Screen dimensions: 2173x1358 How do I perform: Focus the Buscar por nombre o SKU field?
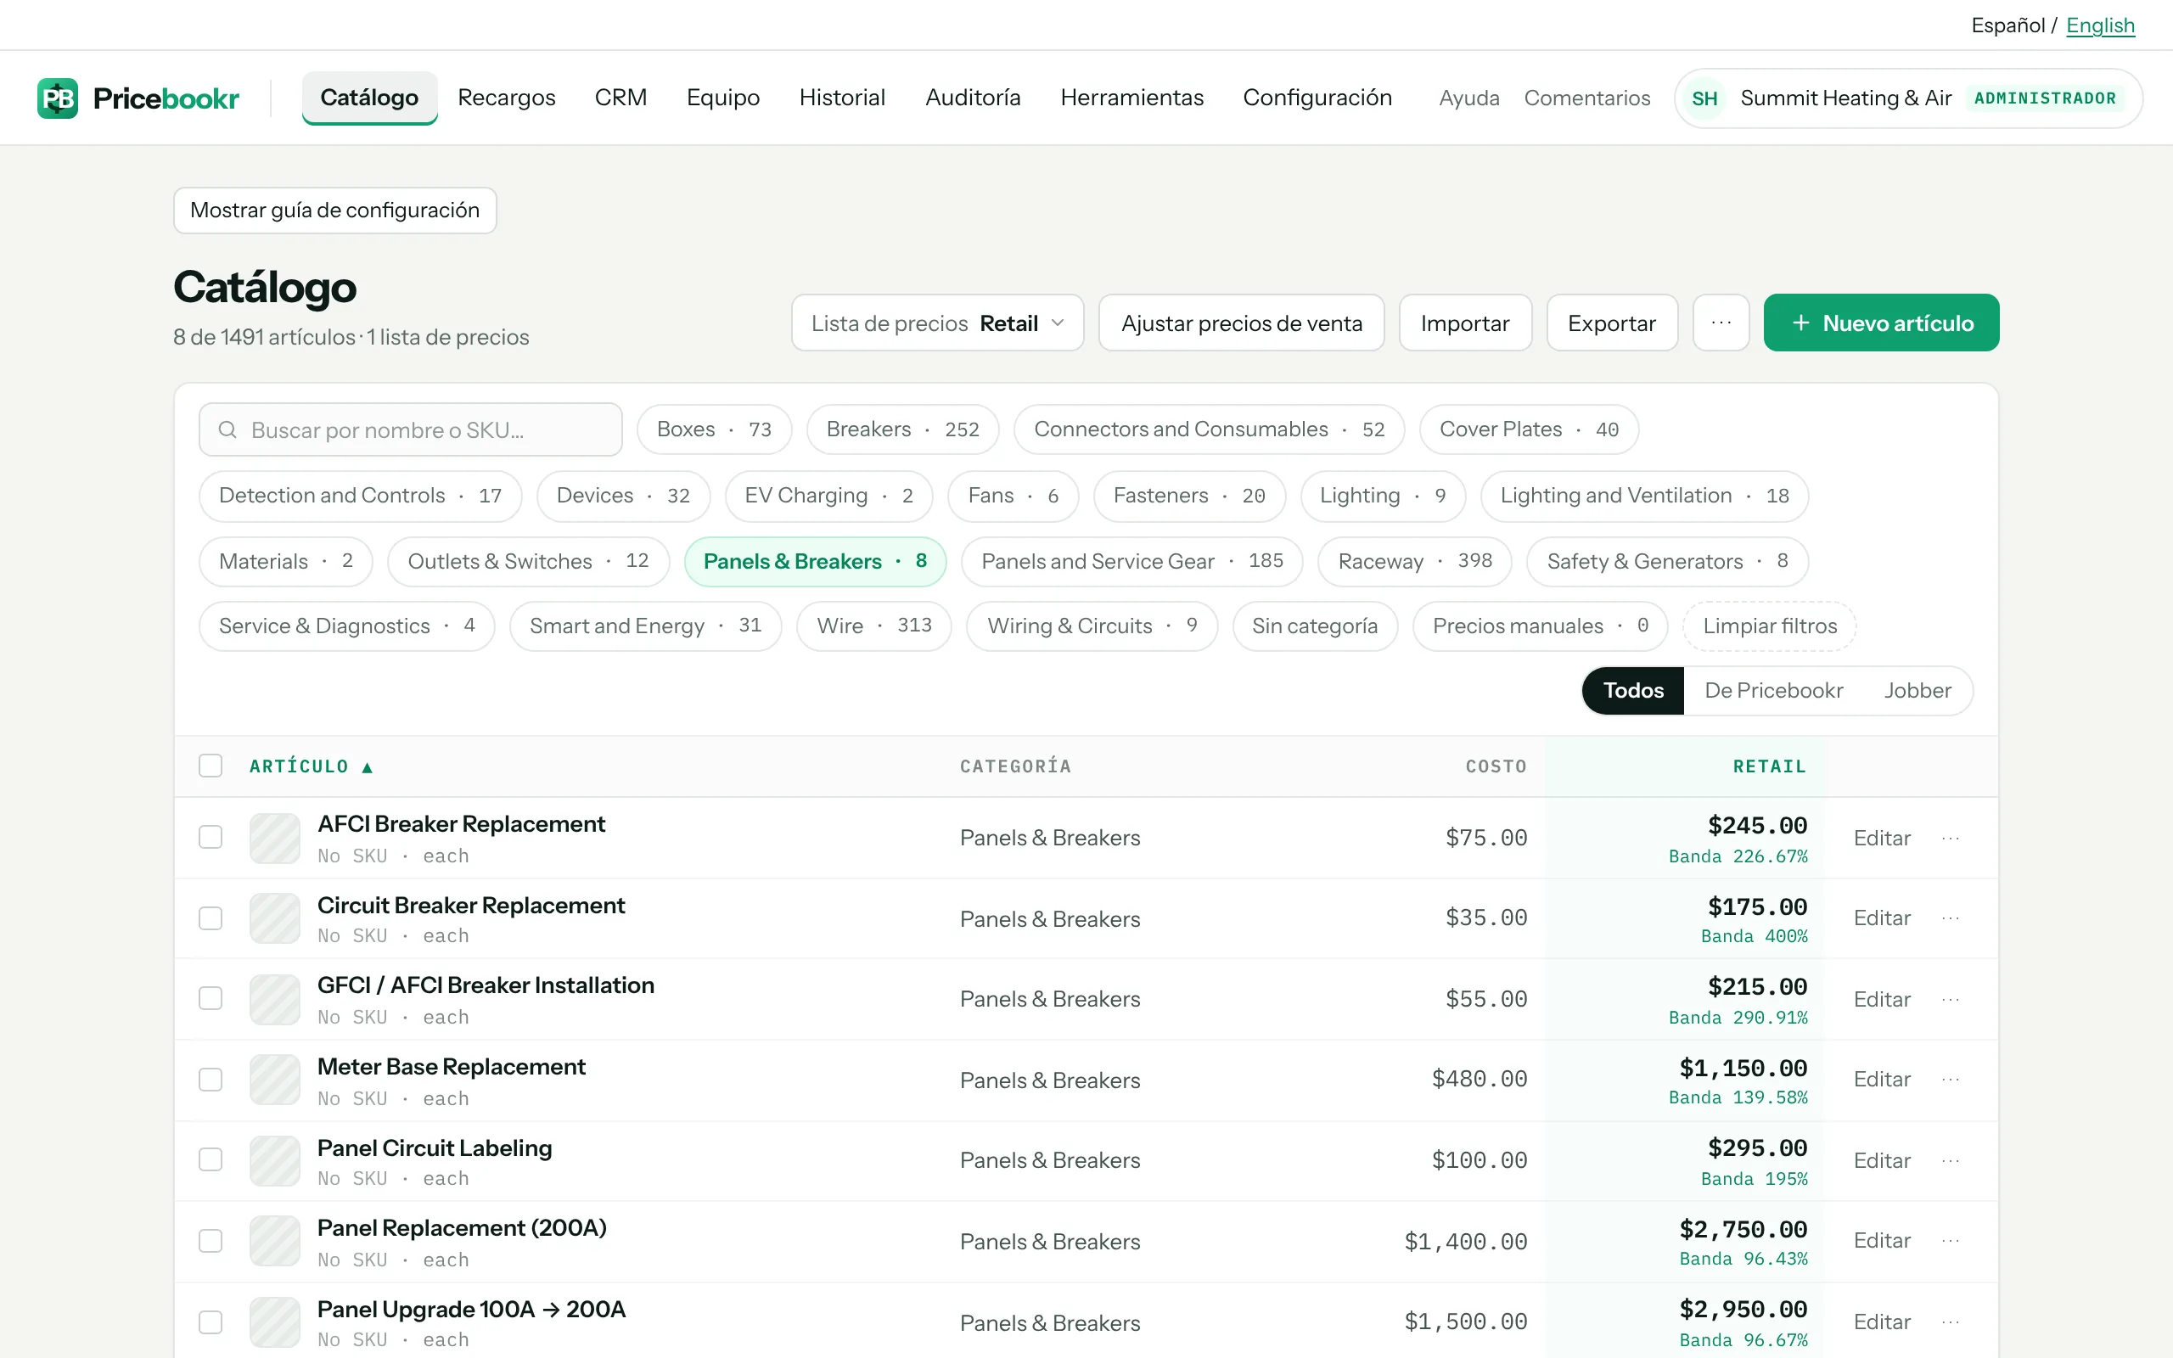[410, 430]
